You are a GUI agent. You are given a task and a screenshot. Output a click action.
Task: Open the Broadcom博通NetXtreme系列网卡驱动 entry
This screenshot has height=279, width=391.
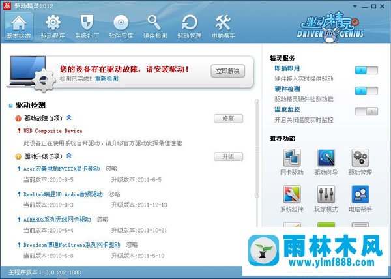[x=72, y=245]
